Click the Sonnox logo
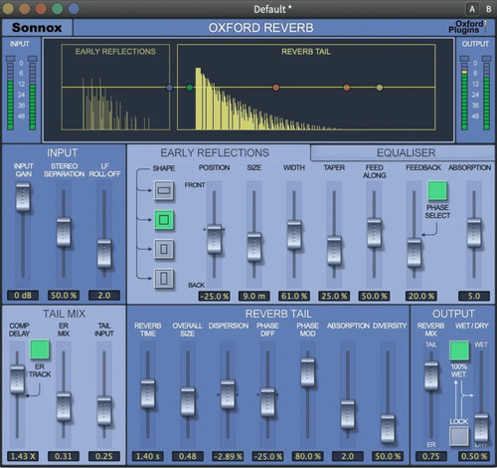This screenshot has height=468, width=497. (x=37, y=28)
